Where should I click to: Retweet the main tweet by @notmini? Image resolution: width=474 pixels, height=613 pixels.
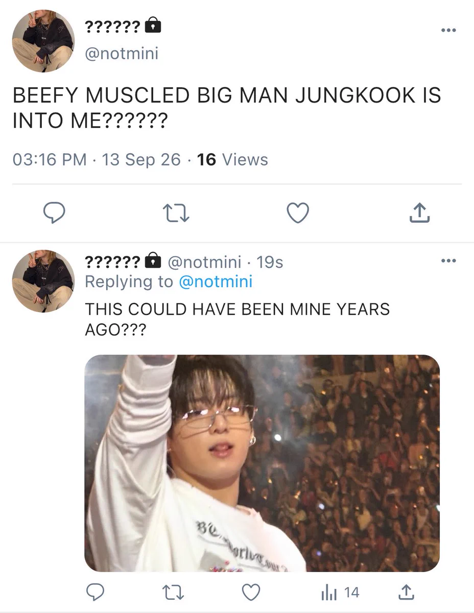[176, 213]
